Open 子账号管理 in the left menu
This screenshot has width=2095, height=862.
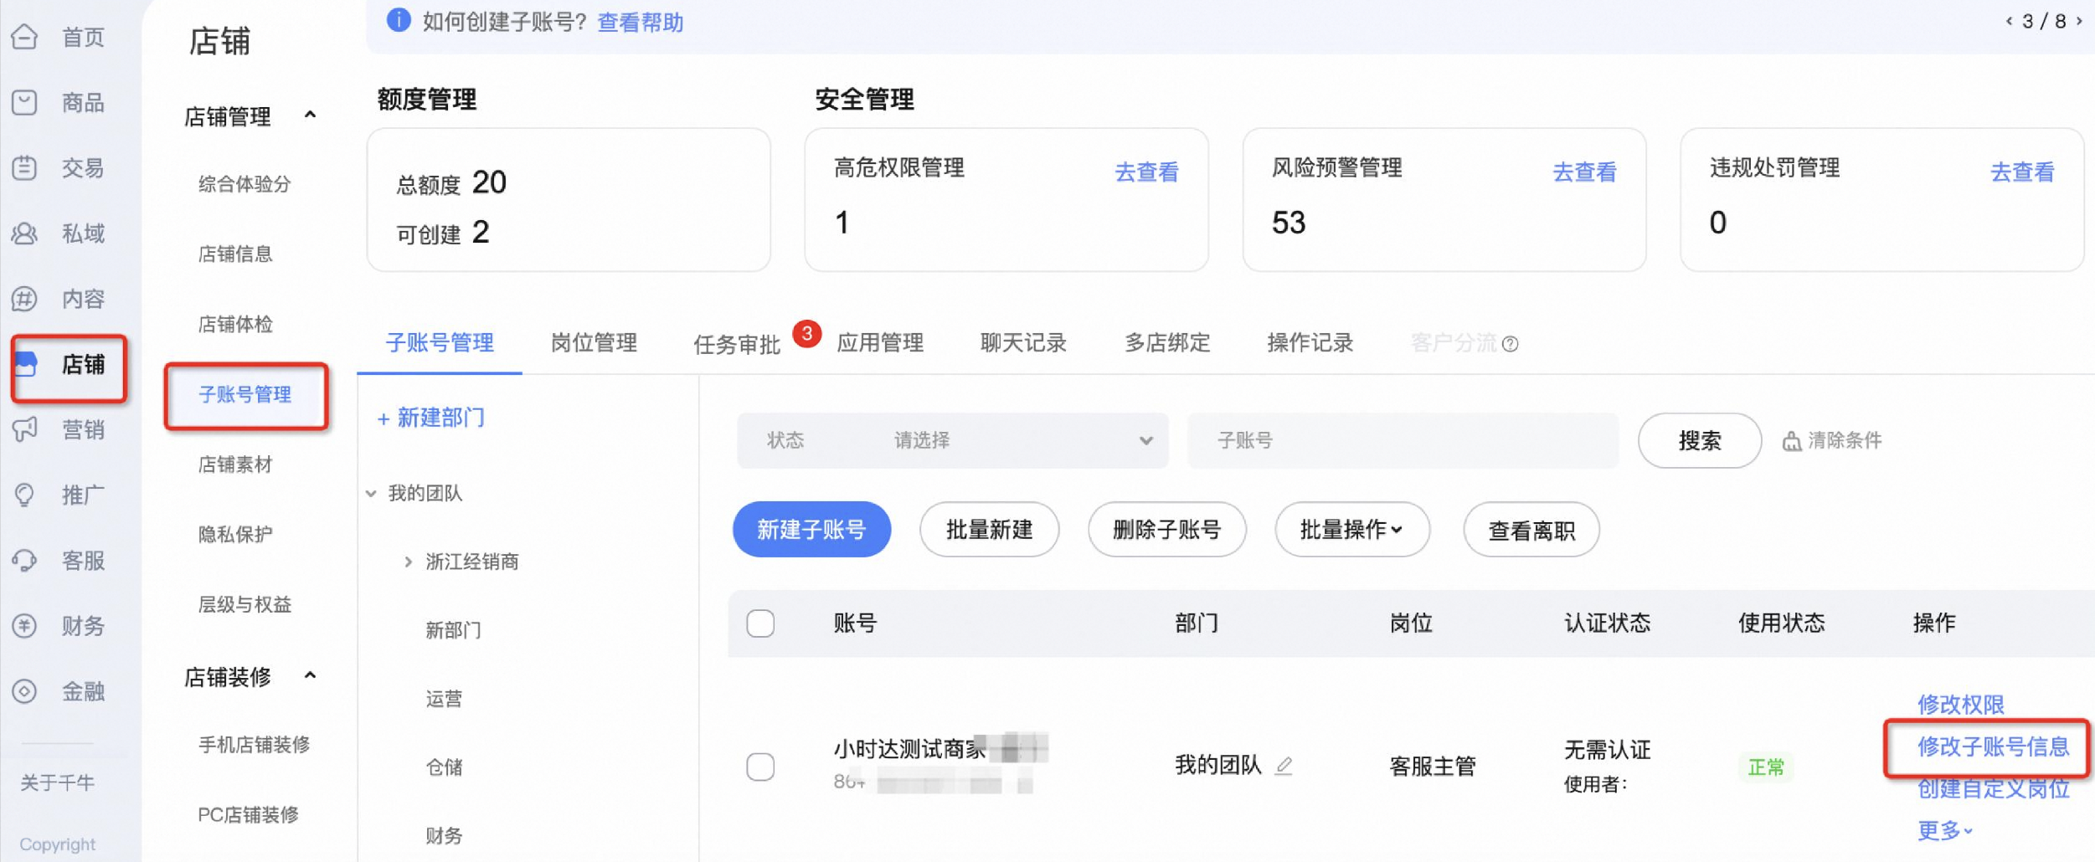click(245, 395)
